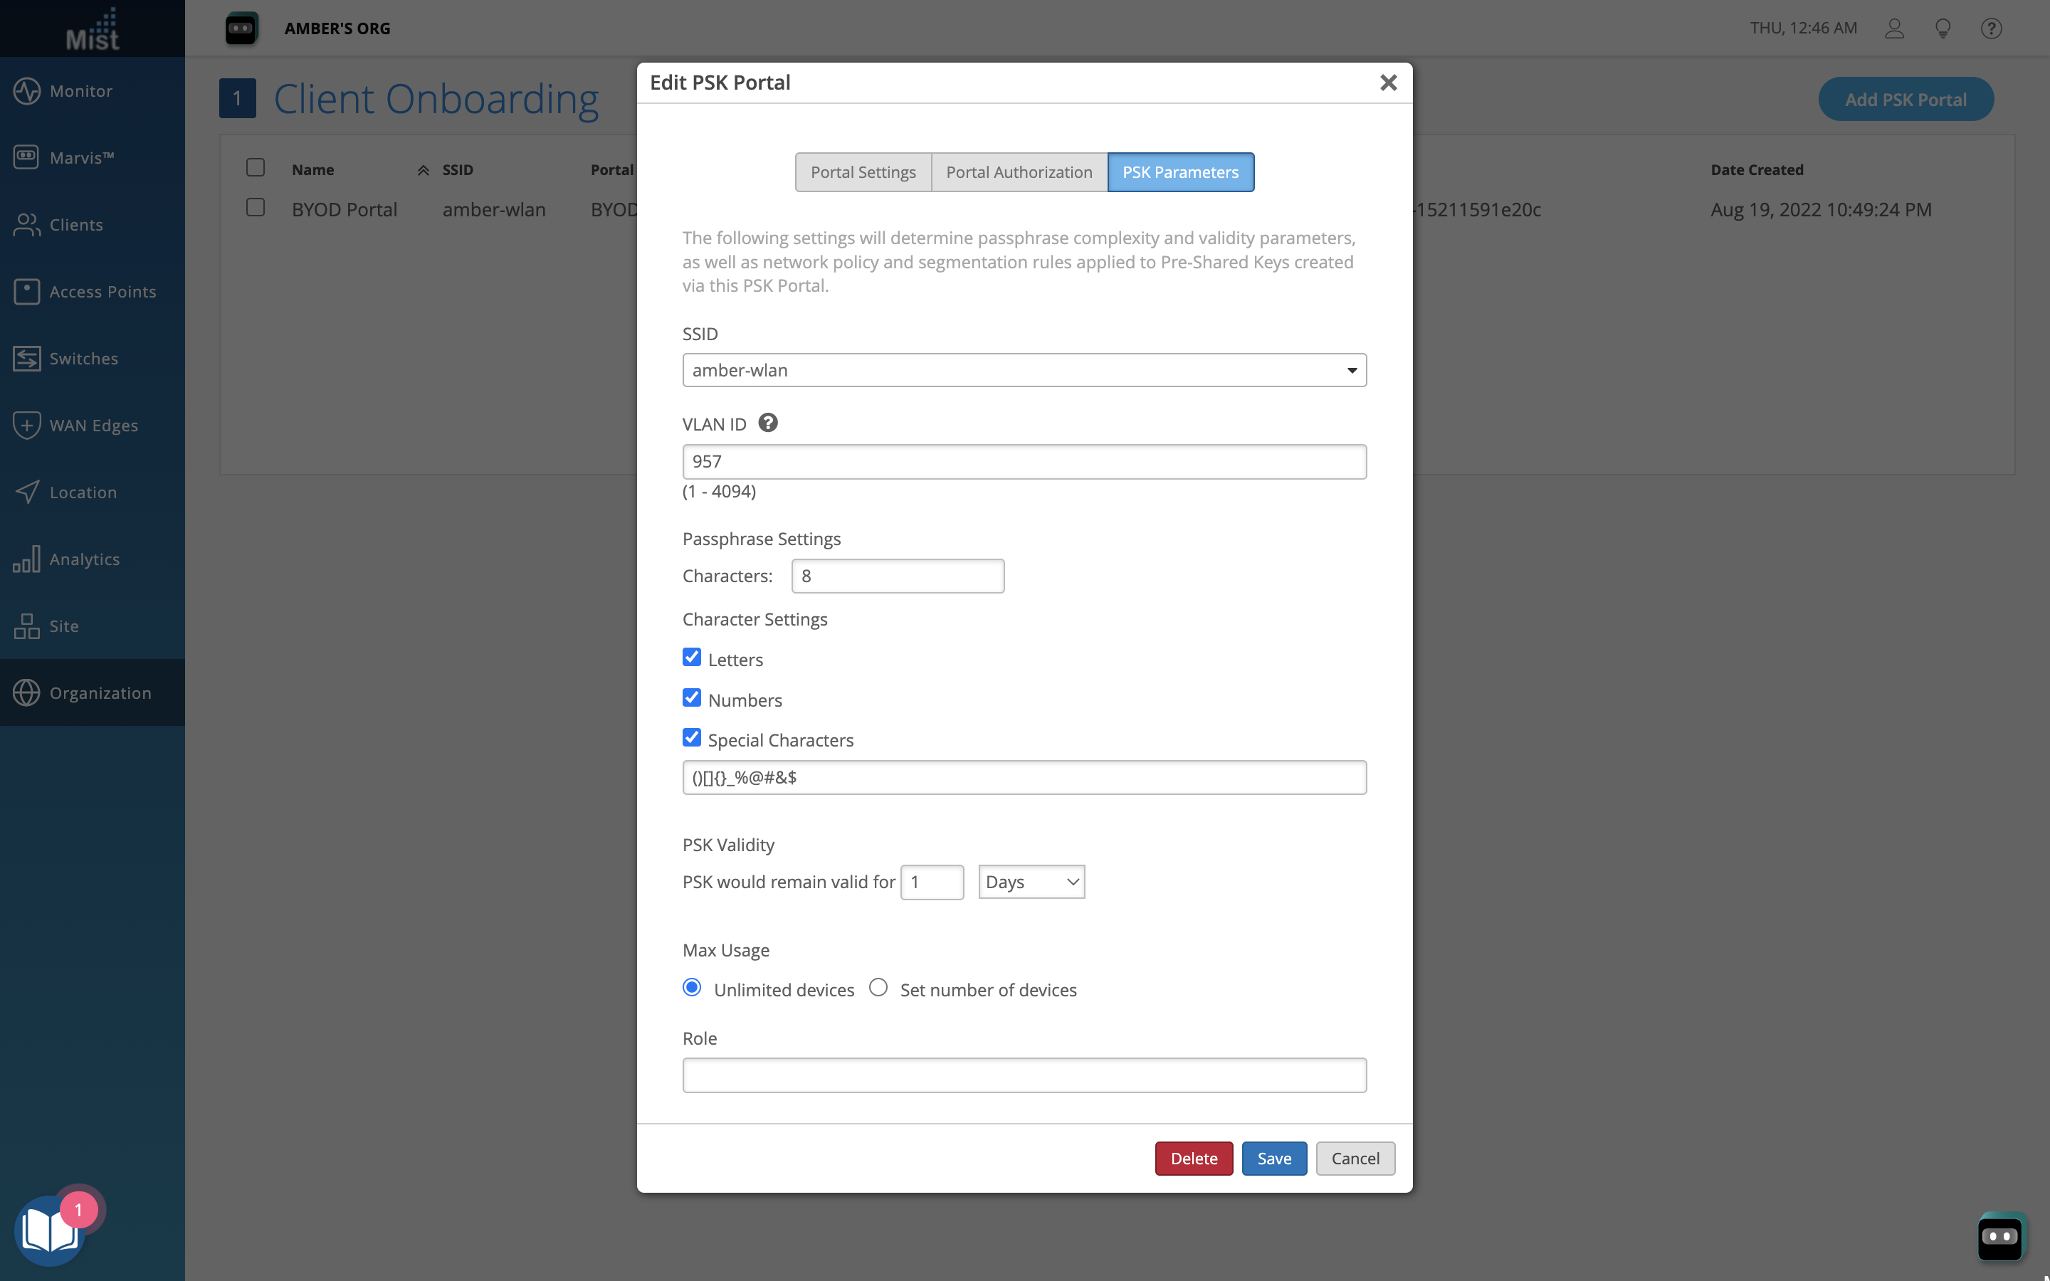Disable the Special Characters checkbox
The image size is (2050, 1281).
pyautogui.click(x=692, y=738)
